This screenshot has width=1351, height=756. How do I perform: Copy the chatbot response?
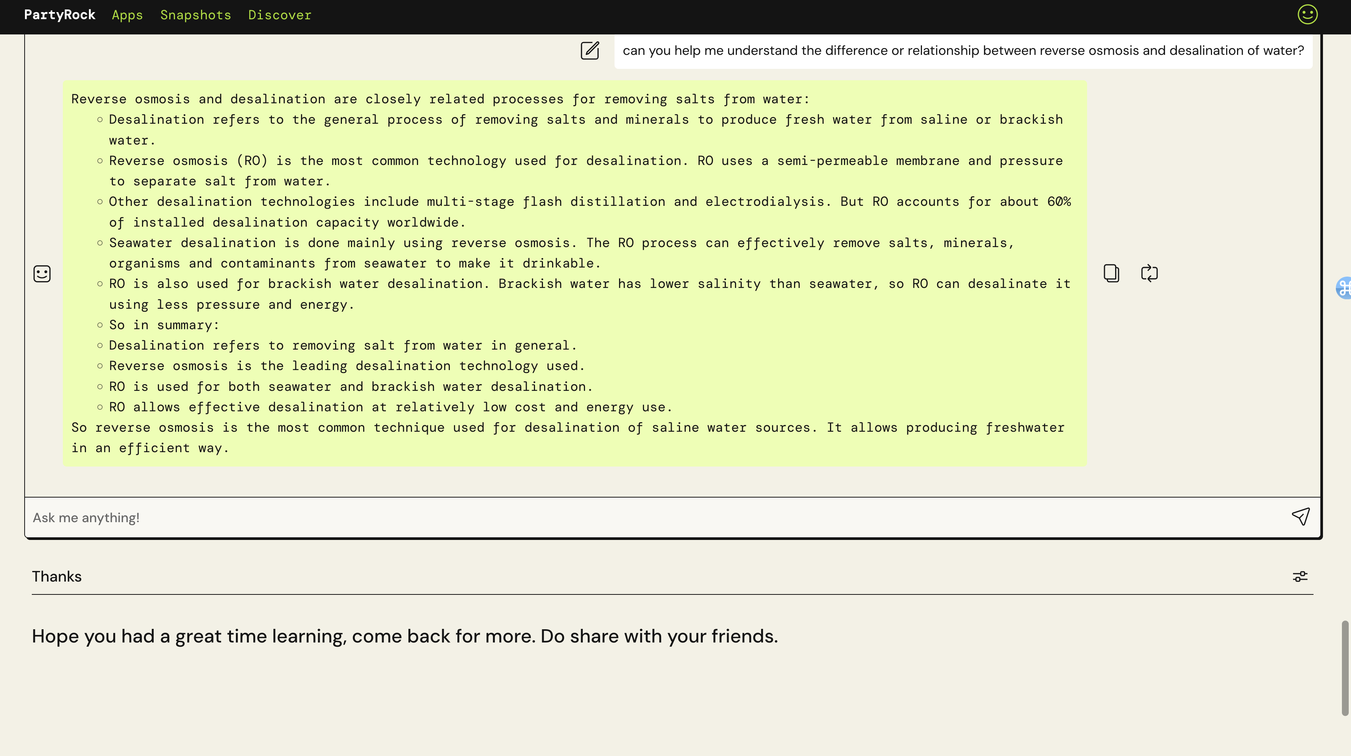1111,273
